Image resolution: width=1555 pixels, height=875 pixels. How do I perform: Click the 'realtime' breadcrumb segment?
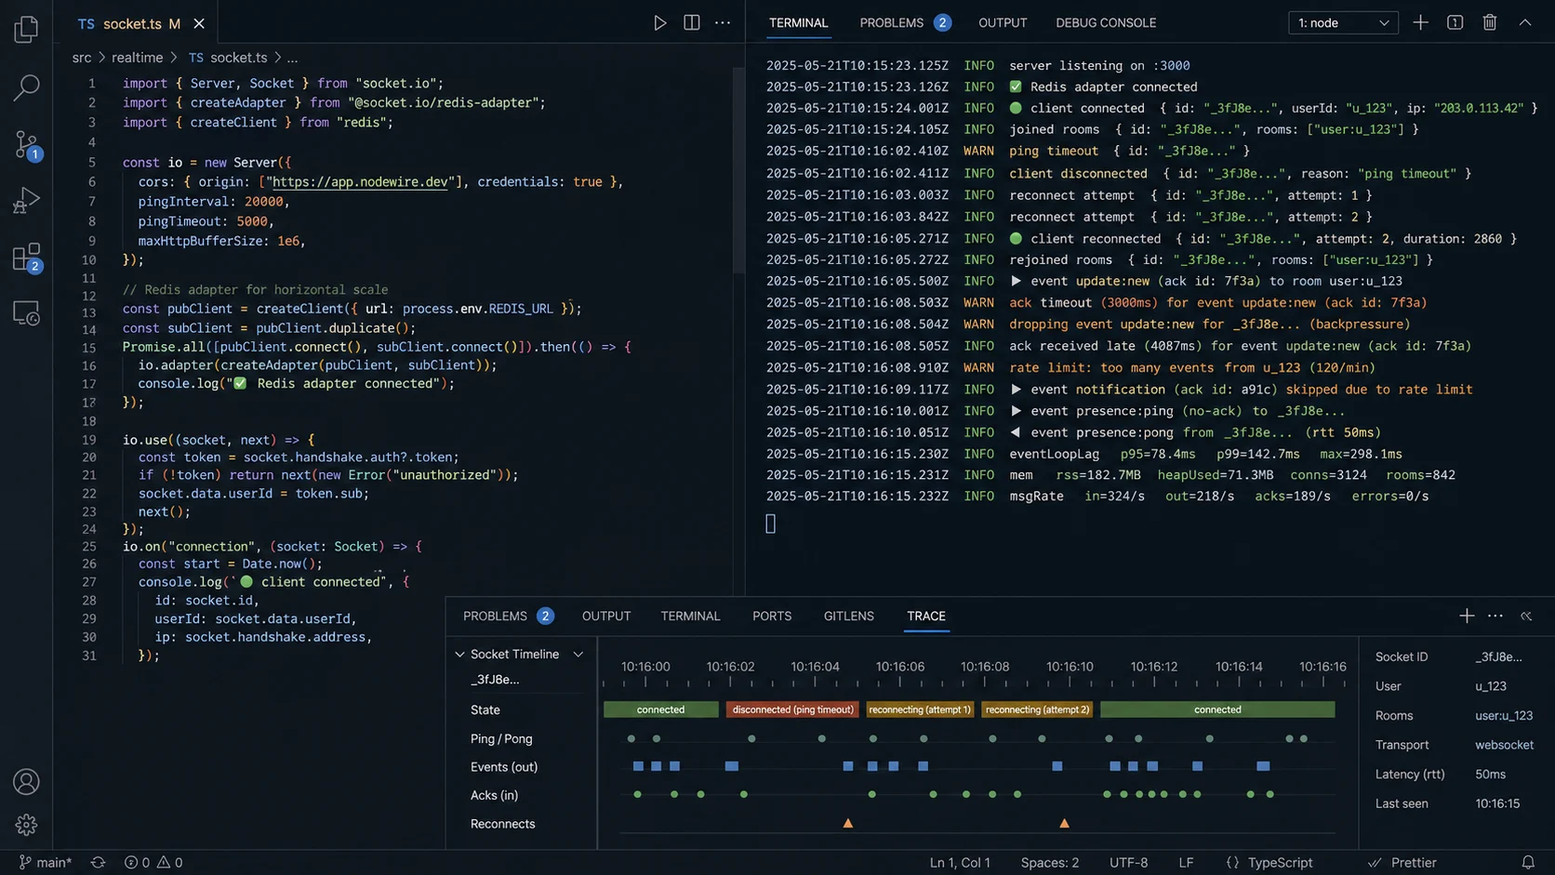coord(137,58)
